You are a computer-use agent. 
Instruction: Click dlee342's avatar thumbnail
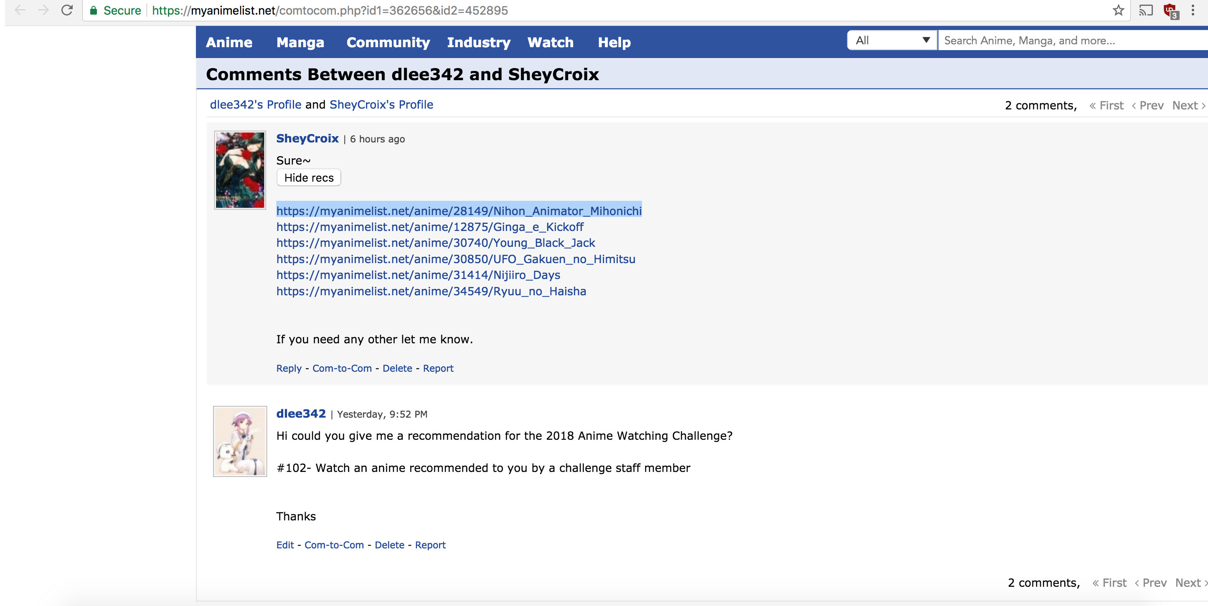(240, 441)
